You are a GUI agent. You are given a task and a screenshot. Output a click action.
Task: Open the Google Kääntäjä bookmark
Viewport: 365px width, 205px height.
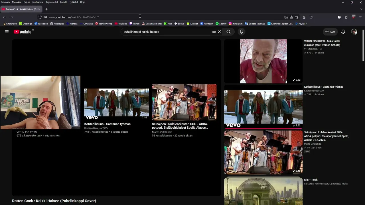point(255,24)
